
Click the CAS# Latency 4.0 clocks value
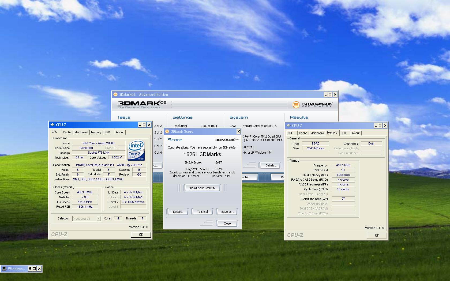point(343,175)
